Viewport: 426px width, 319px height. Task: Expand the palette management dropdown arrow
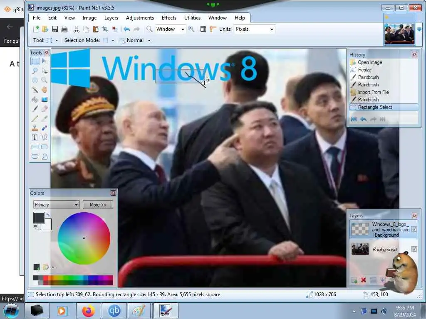tap(53, 267)
